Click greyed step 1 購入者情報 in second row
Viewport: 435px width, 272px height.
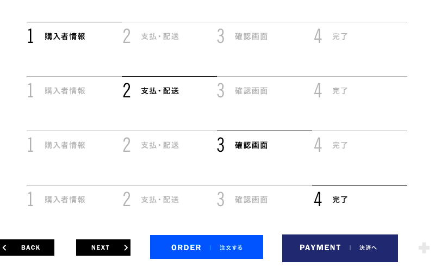point(57,91)
